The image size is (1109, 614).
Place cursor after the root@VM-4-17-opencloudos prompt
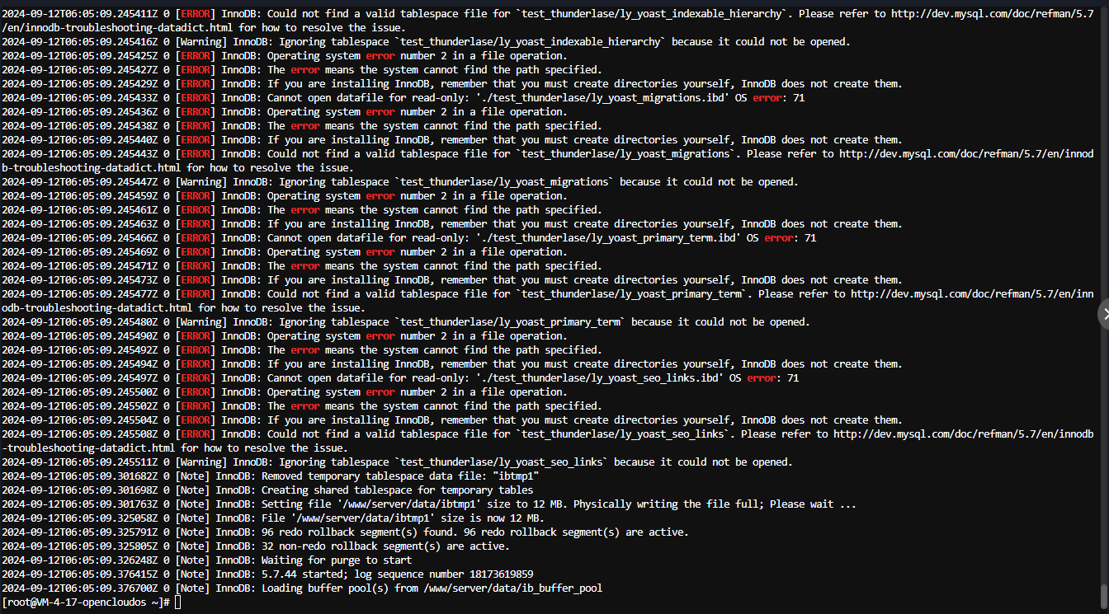click(x=178, y=602)
